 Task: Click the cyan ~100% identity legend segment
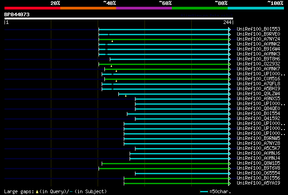coord(256,8)
